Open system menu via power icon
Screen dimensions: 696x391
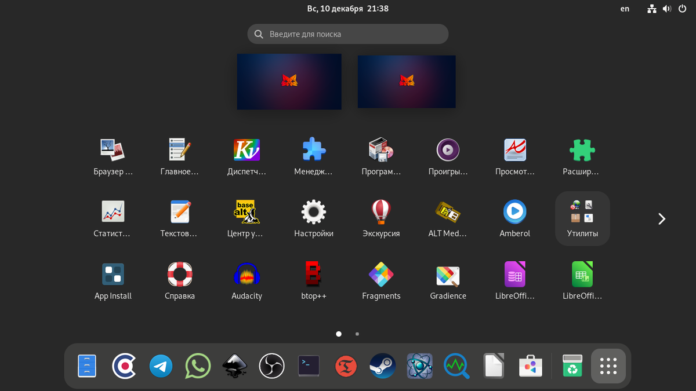[x=682, y=9]
